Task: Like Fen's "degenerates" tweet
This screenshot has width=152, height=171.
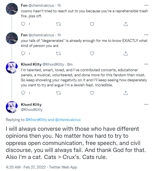Action: coord(92,53)
